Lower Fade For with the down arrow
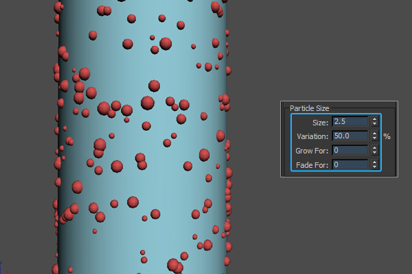The height and width of the screenshot is (274, 412). click(374, 168)
